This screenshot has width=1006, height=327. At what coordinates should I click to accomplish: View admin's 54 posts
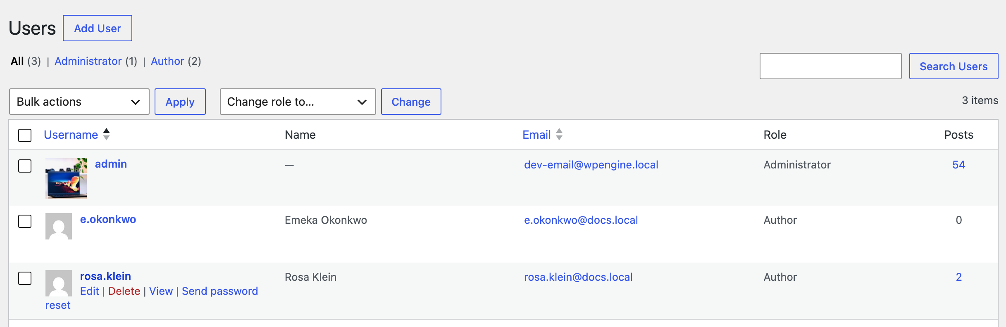pyautogui.click(x=958, y=165)
